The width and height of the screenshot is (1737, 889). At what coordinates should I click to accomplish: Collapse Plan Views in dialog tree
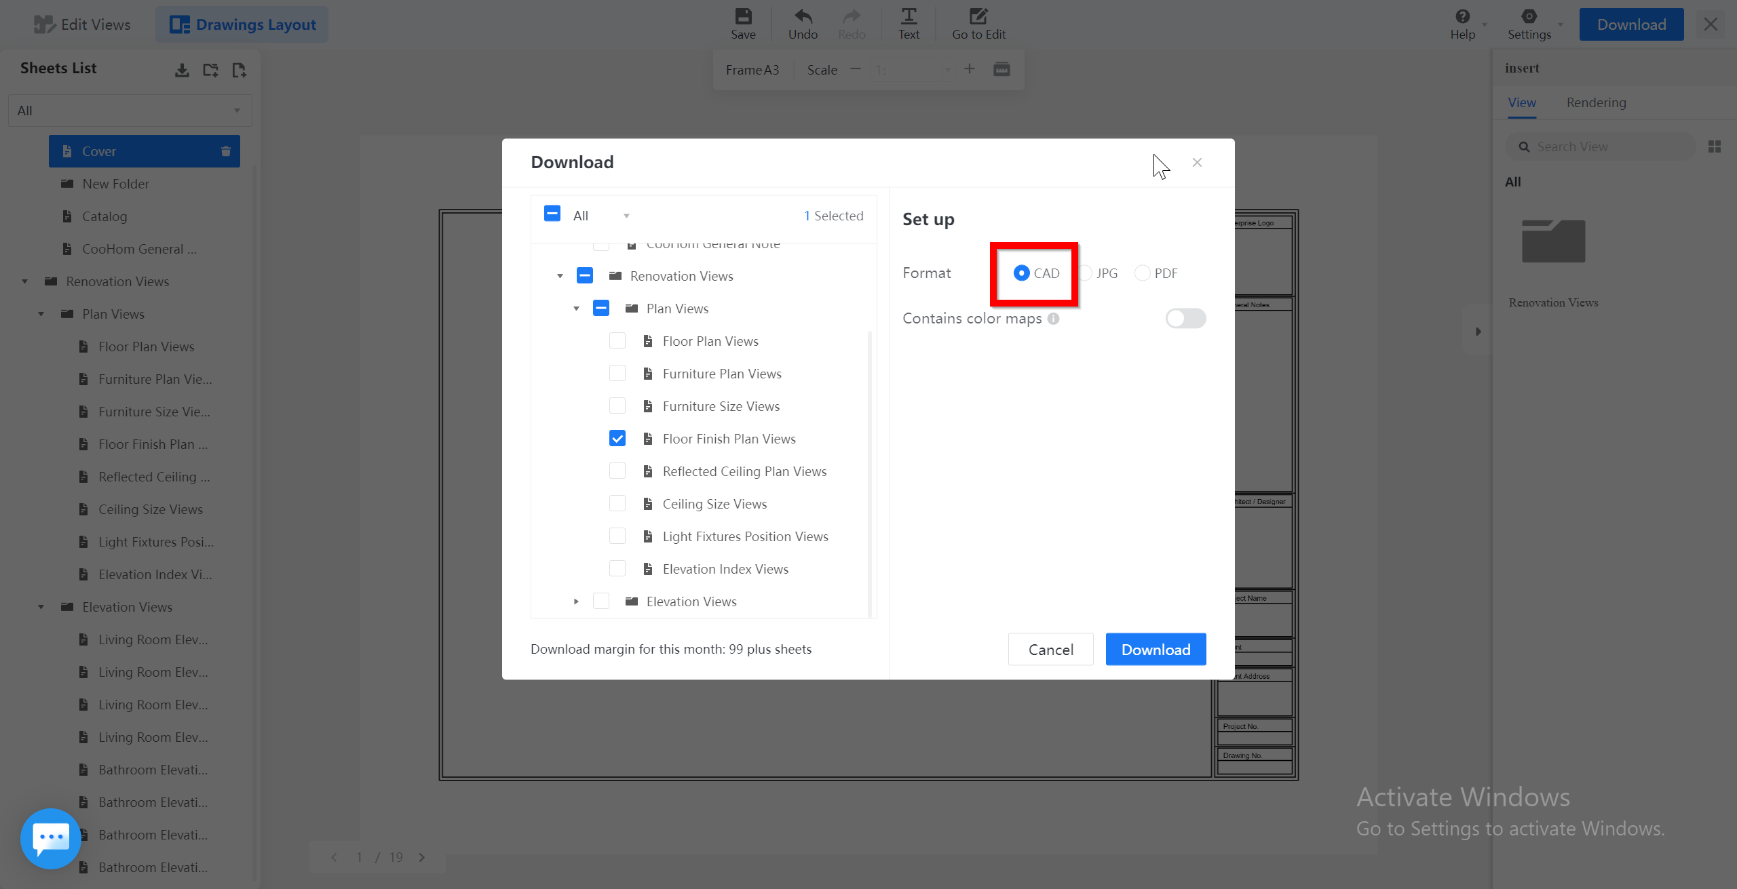click(576, 309)
